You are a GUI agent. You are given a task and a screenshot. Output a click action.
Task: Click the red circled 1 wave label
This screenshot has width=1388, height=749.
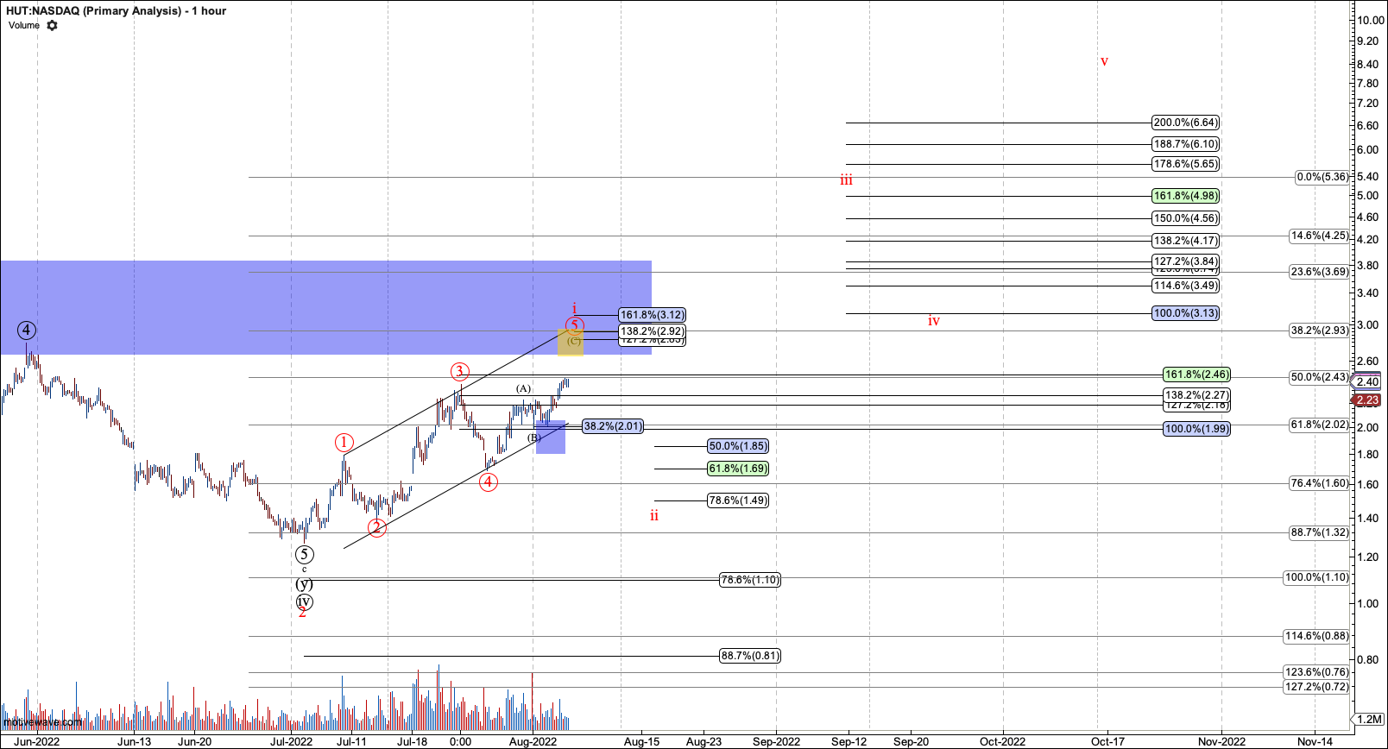[344, 443]
